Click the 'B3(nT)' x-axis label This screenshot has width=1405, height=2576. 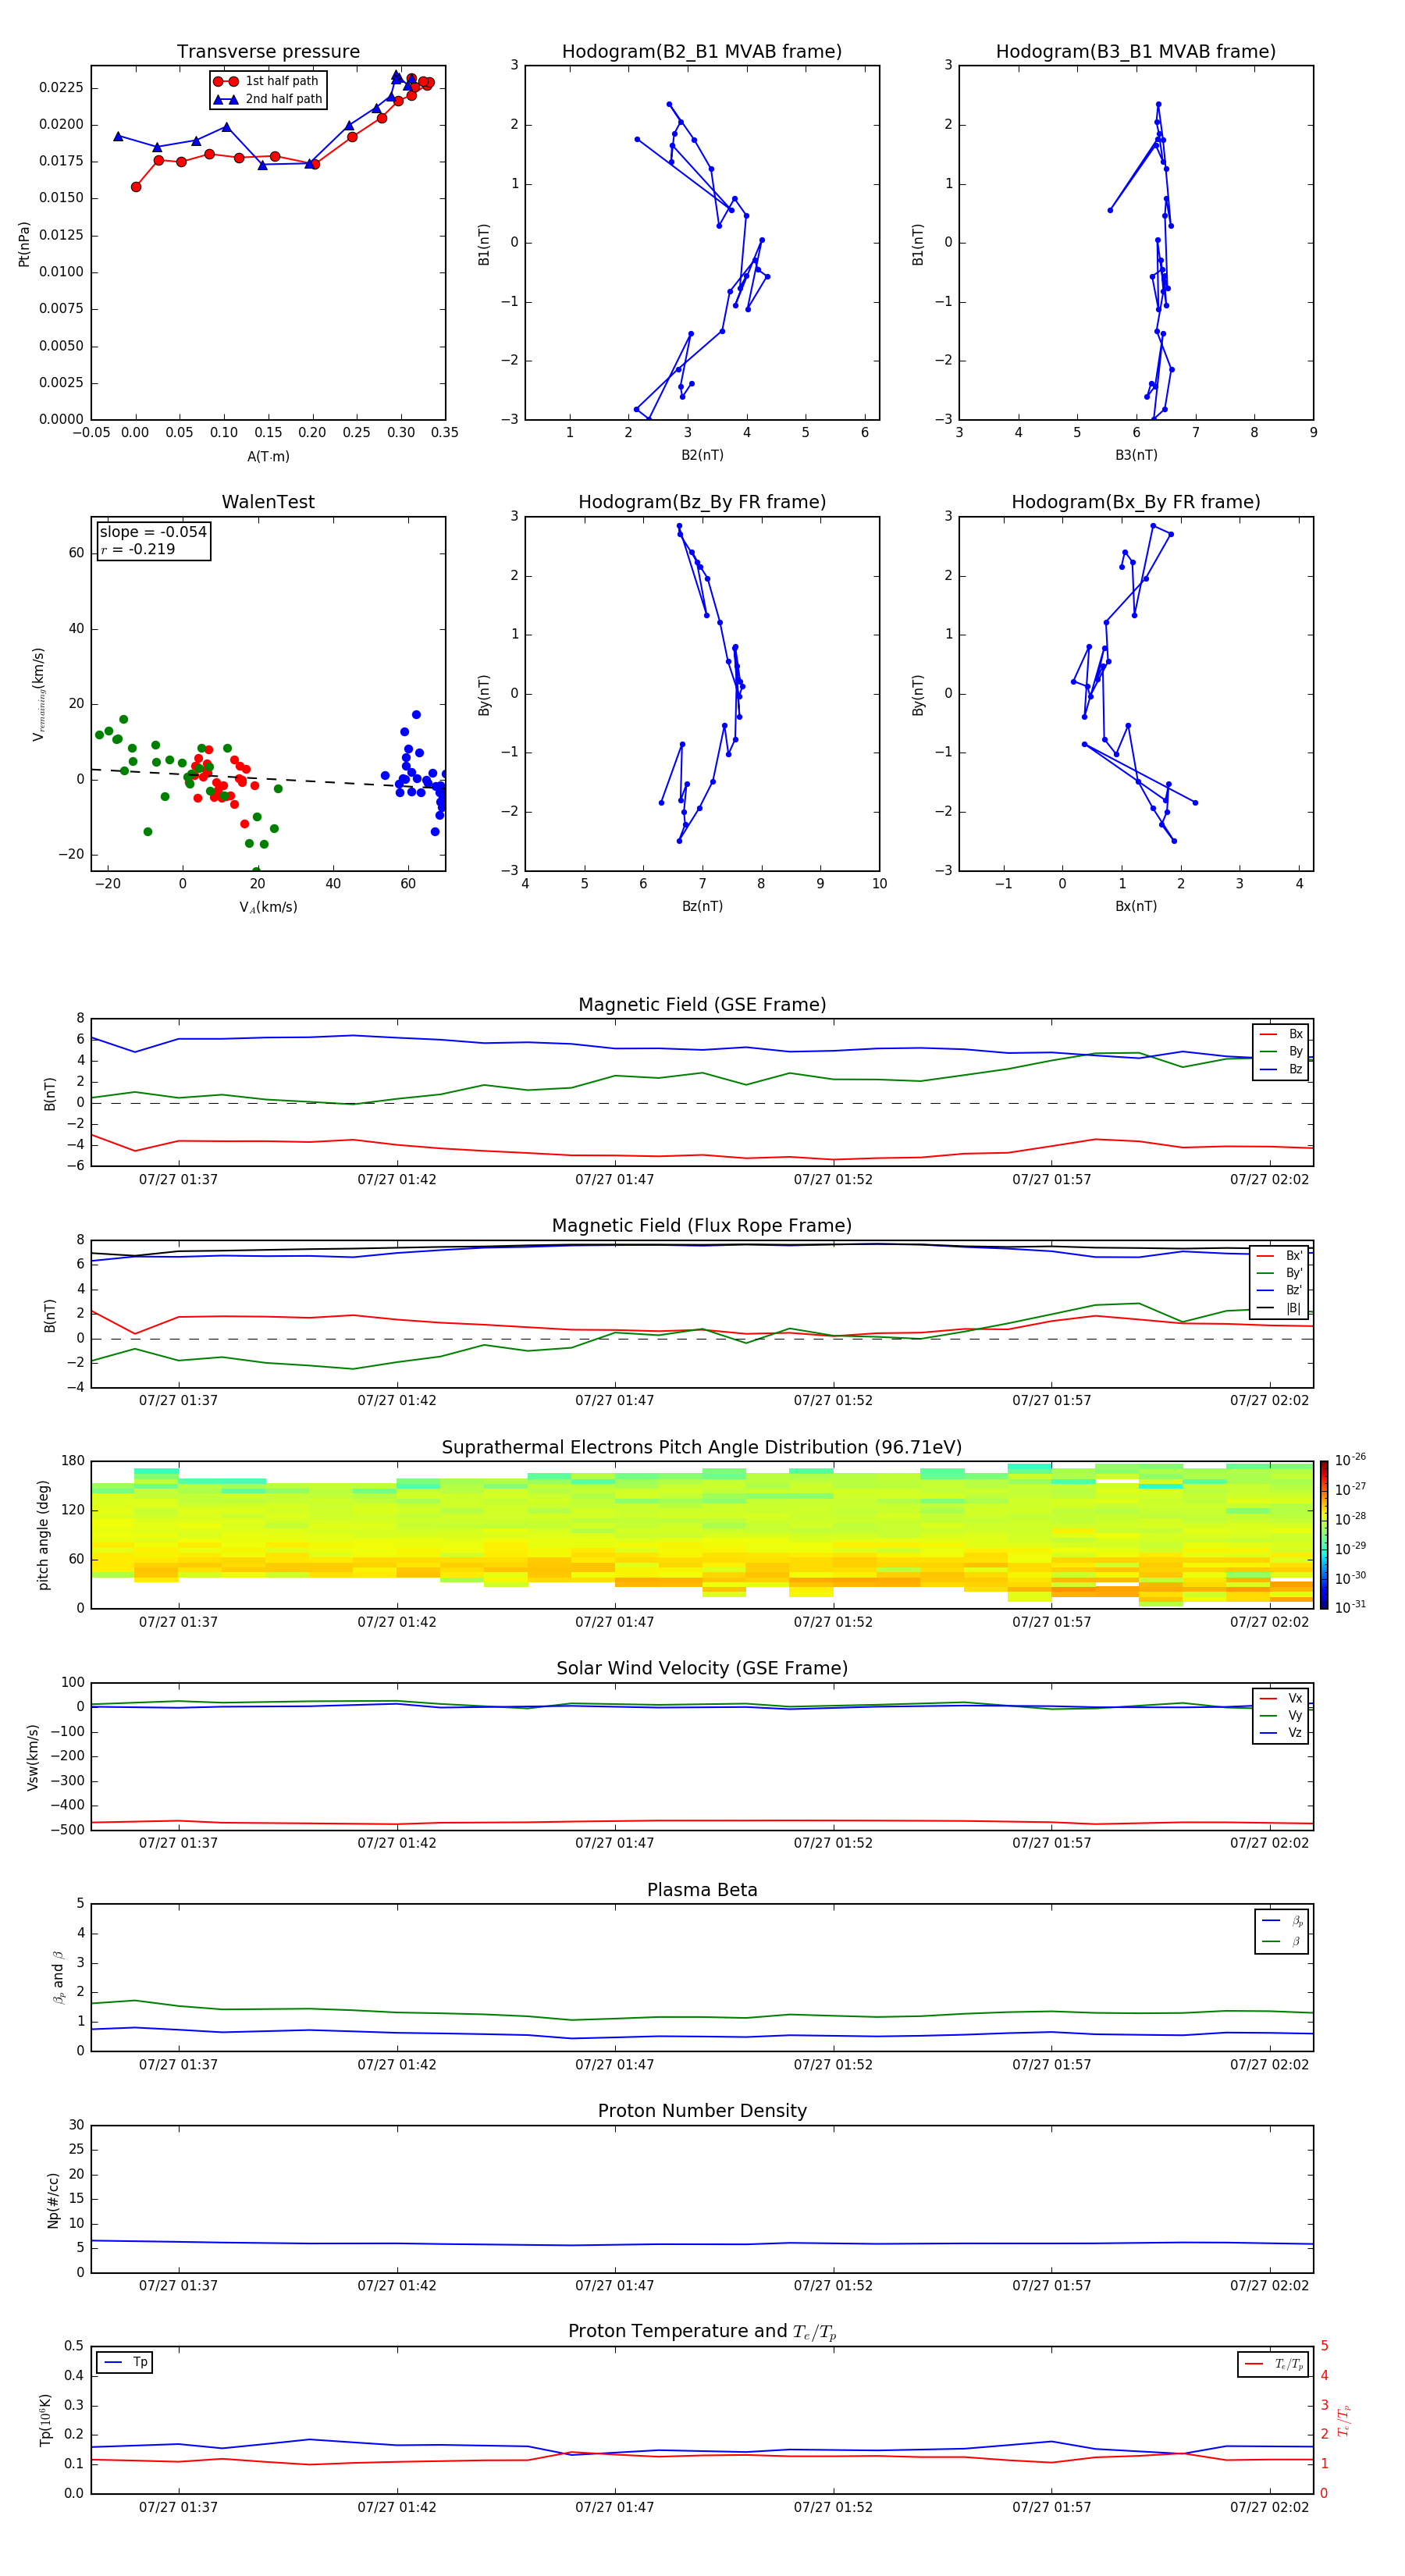[1136, 455]
